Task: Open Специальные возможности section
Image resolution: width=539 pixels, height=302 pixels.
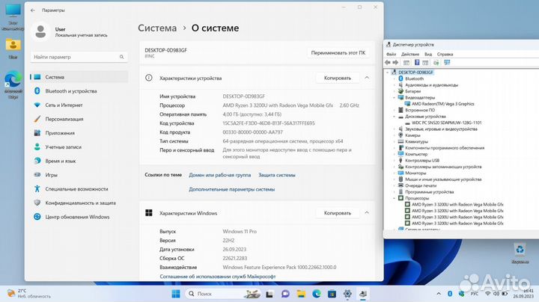Action: pos(79,189)
